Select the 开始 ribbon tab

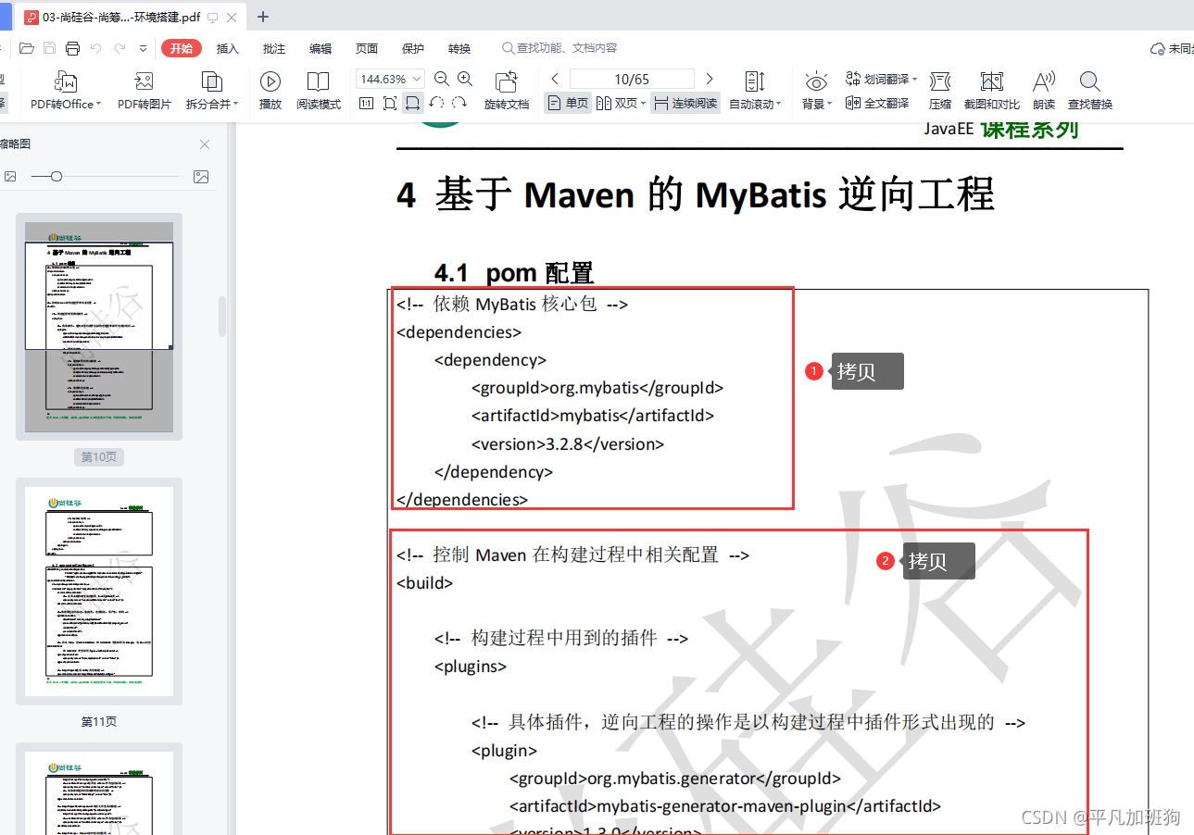tap(182, 48)
